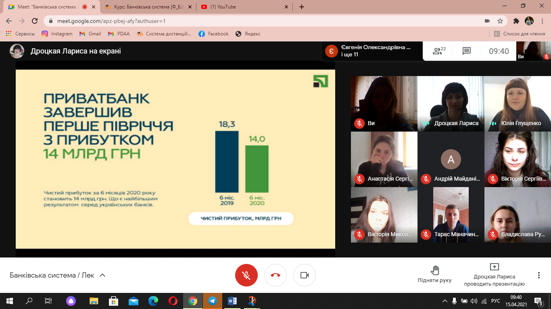Select Юлія Глущенко video tile
The image size is (551, 309).
click(x=518, y=104)
